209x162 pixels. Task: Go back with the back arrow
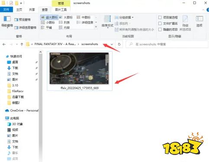[x=4, y=44]
